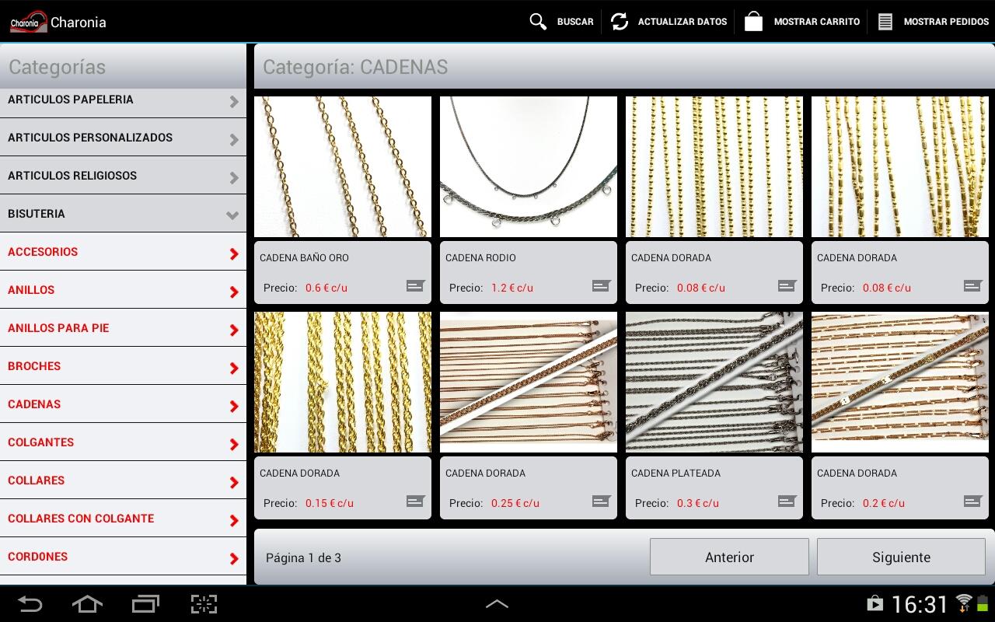The width and height of the screenshot is (995, 622).
Task: Click the Página 1 de 3 label
Action: click(x=303, y=557)
